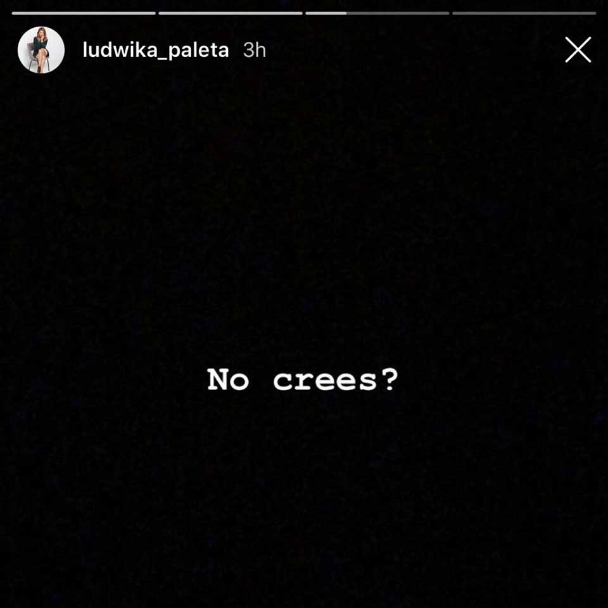The height and width of the screenshot is (608, 608).
Task: Click the 3h timestamp label
Action: [255, 50]
